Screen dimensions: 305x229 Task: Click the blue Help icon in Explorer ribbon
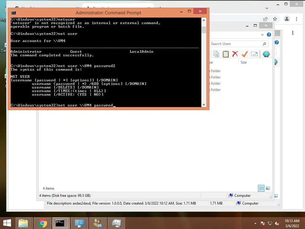click(269, 35)
